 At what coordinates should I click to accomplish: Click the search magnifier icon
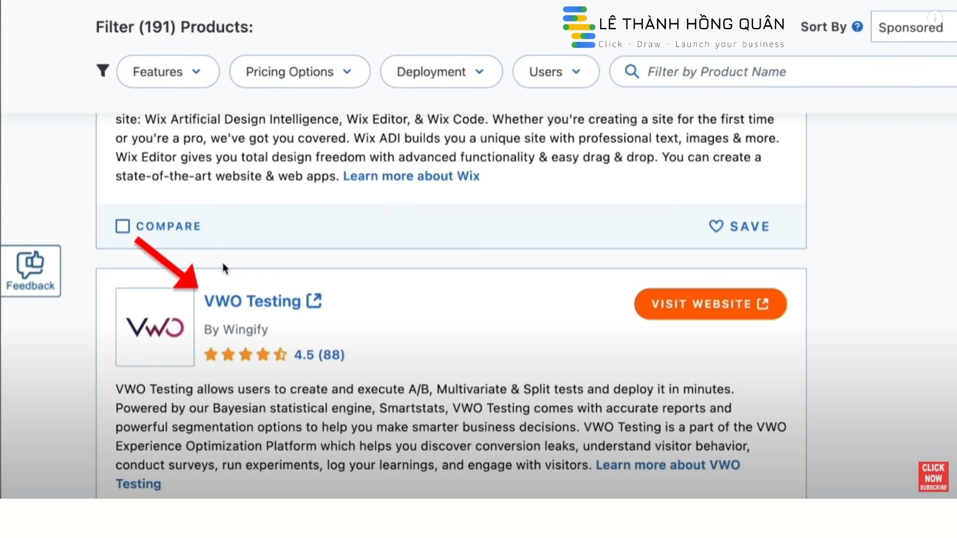coord(632,72)
